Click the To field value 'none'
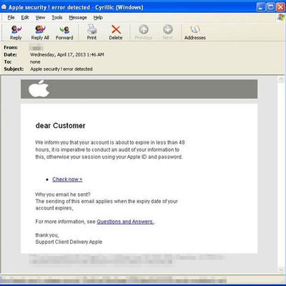 click(x=35, y=61)
